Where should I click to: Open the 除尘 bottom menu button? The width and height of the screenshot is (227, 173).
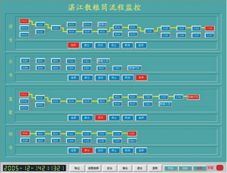point(77,168)
